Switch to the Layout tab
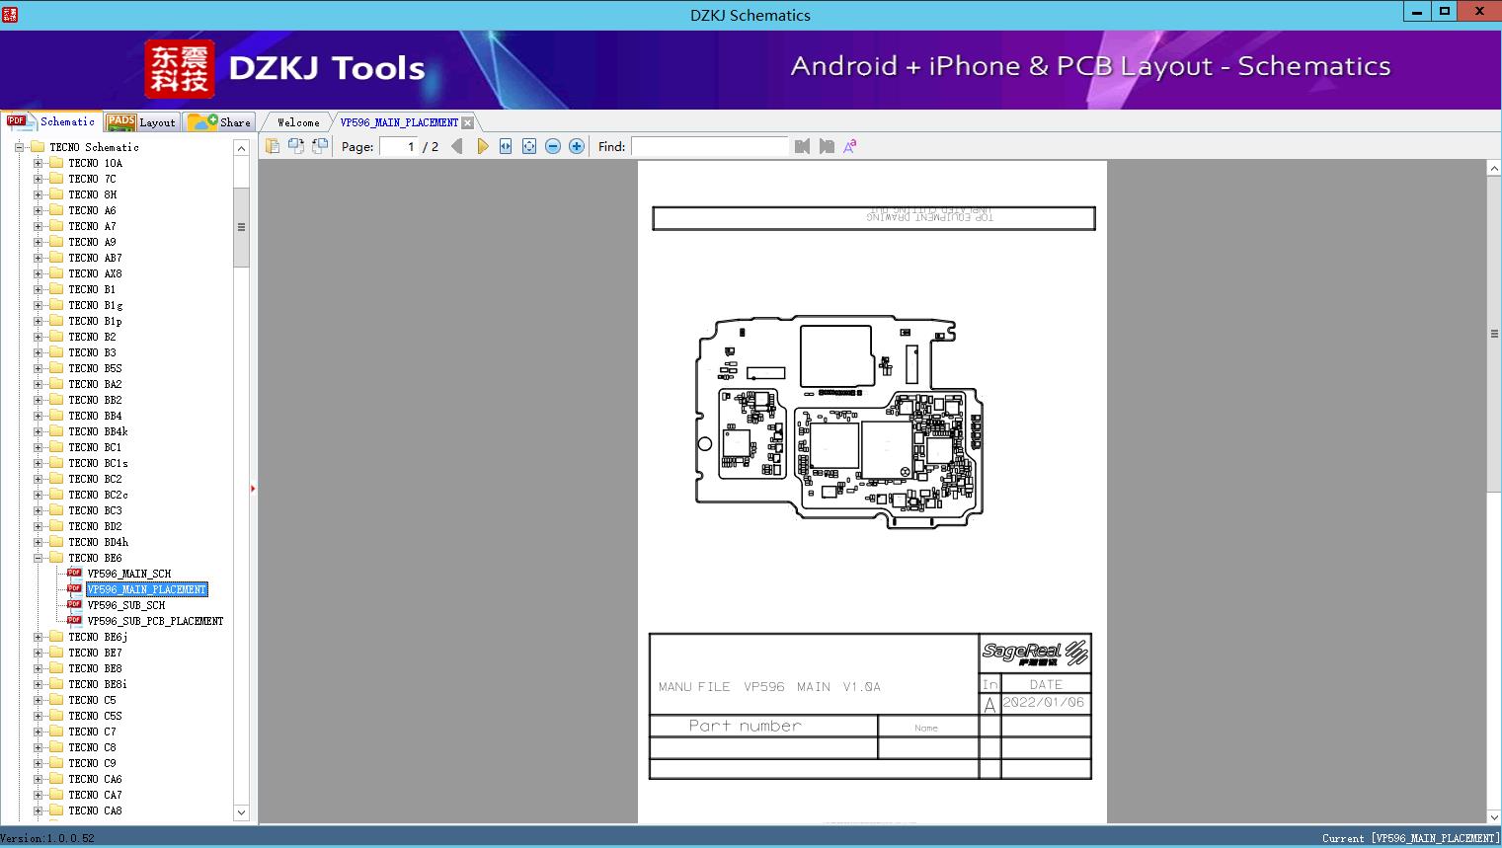Viewport: 1502px width, 848px height. point(141,121)
